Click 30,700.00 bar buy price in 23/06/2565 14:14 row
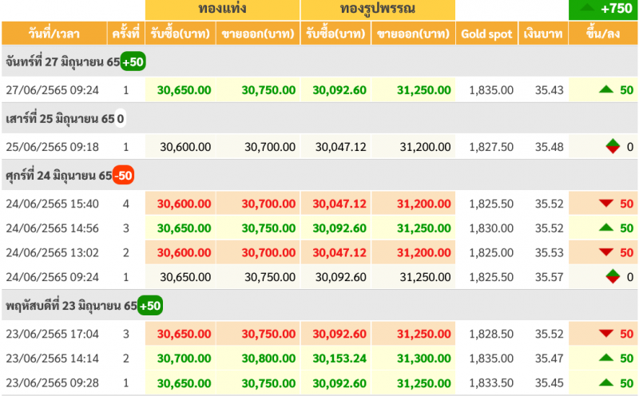 tap(185, 358)
